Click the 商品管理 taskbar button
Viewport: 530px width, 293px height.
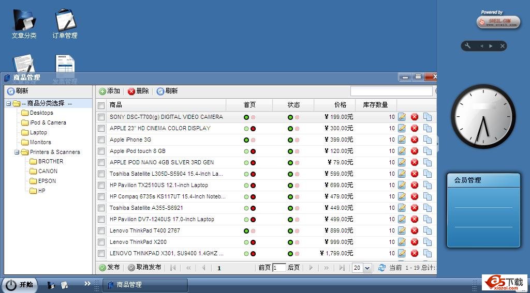point(145,285)
